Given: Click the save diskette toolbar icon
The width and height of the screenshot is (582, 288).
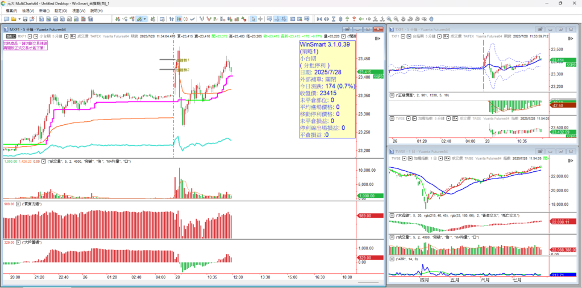Looking at the screenshot, I should click(25, 19).
